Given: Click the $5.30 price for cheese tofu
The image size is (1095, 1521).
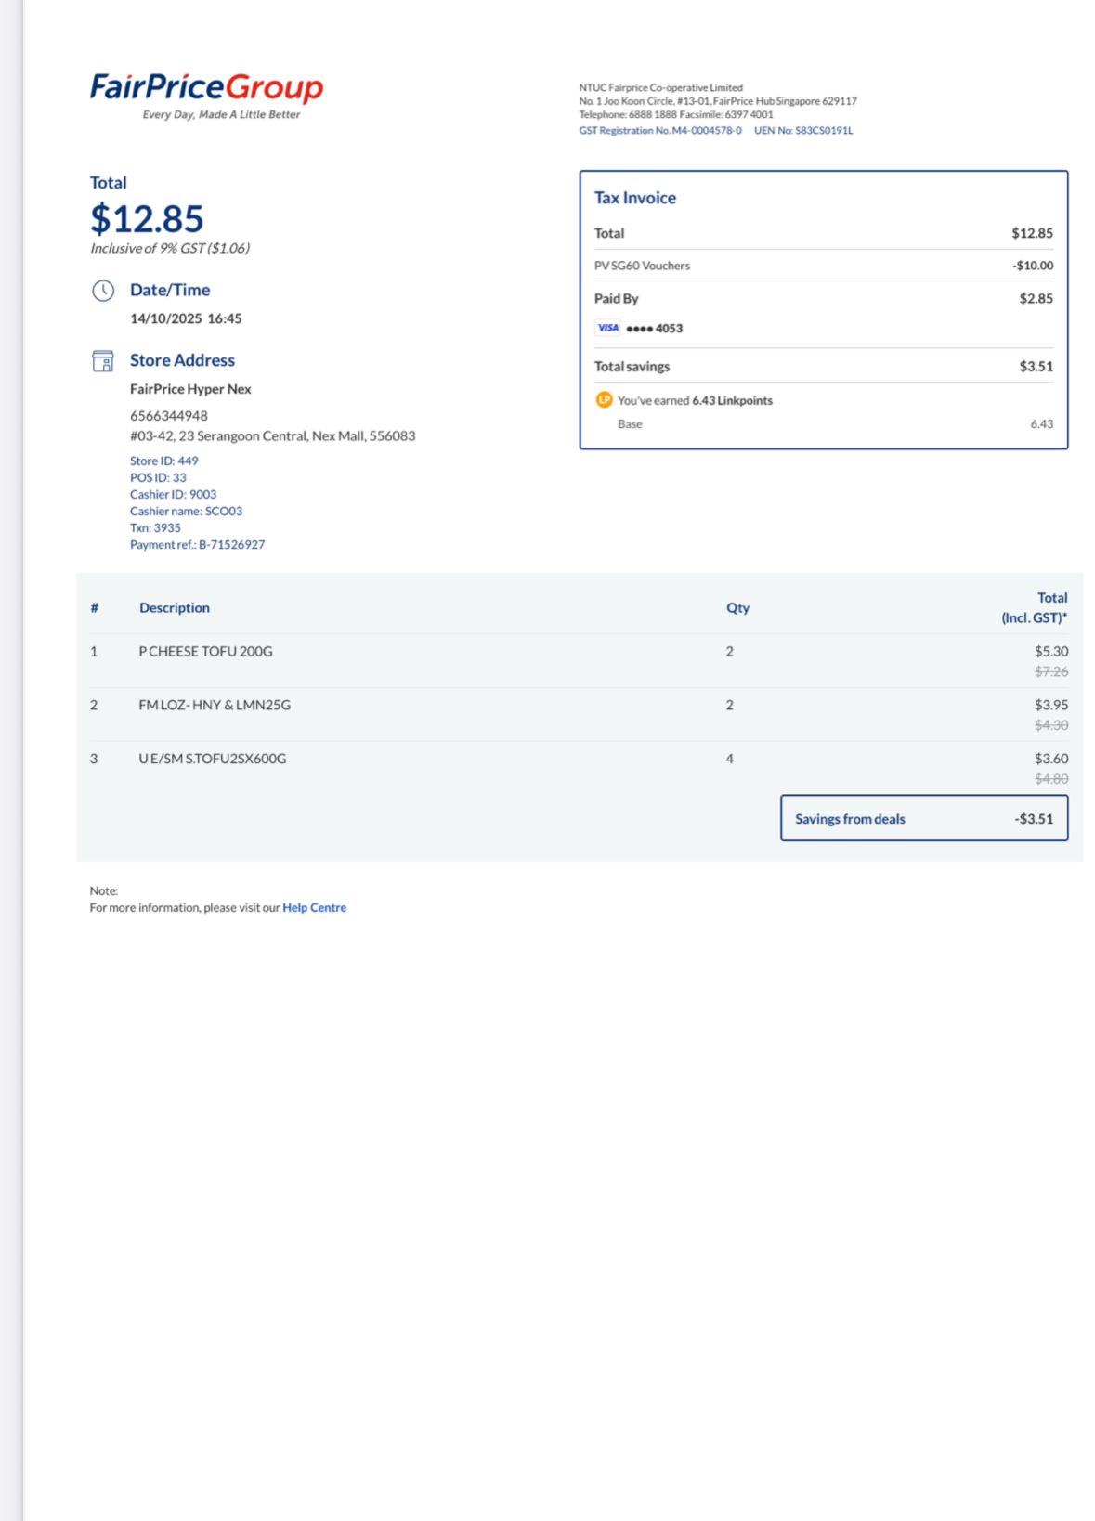Looking at the screenshot, I should [x=1051, y=652].
